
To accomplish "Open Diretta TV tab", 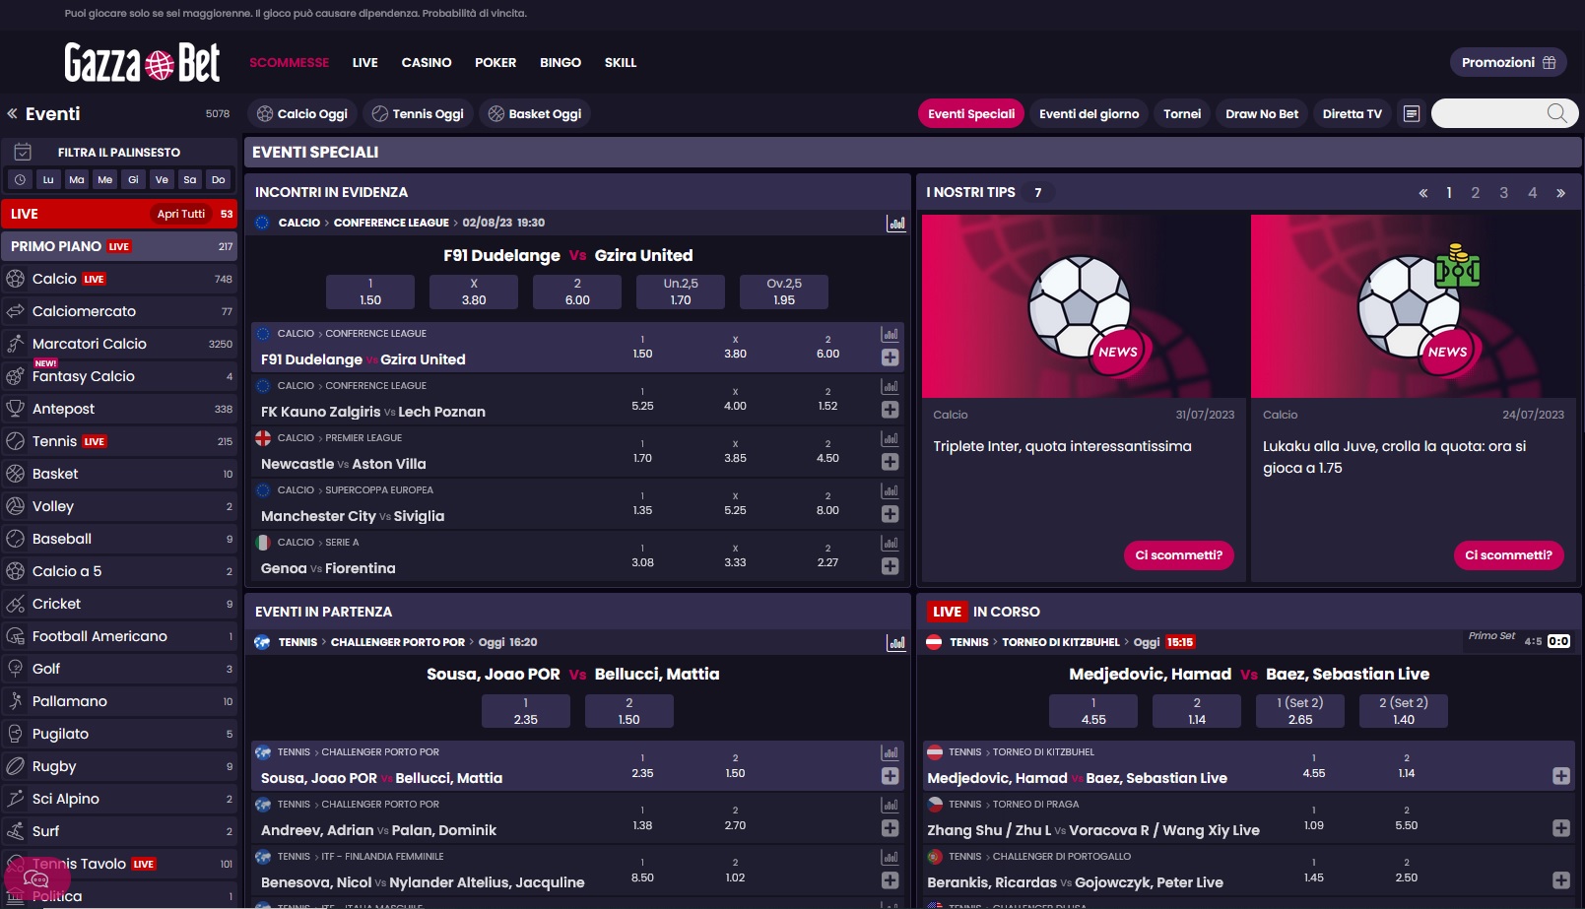I will click(x=1352, y=113).
